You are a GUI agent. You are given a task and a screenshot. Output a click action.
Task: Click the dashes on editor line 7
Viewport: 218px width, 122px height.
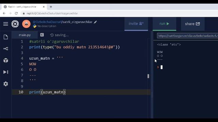[33, 75]
